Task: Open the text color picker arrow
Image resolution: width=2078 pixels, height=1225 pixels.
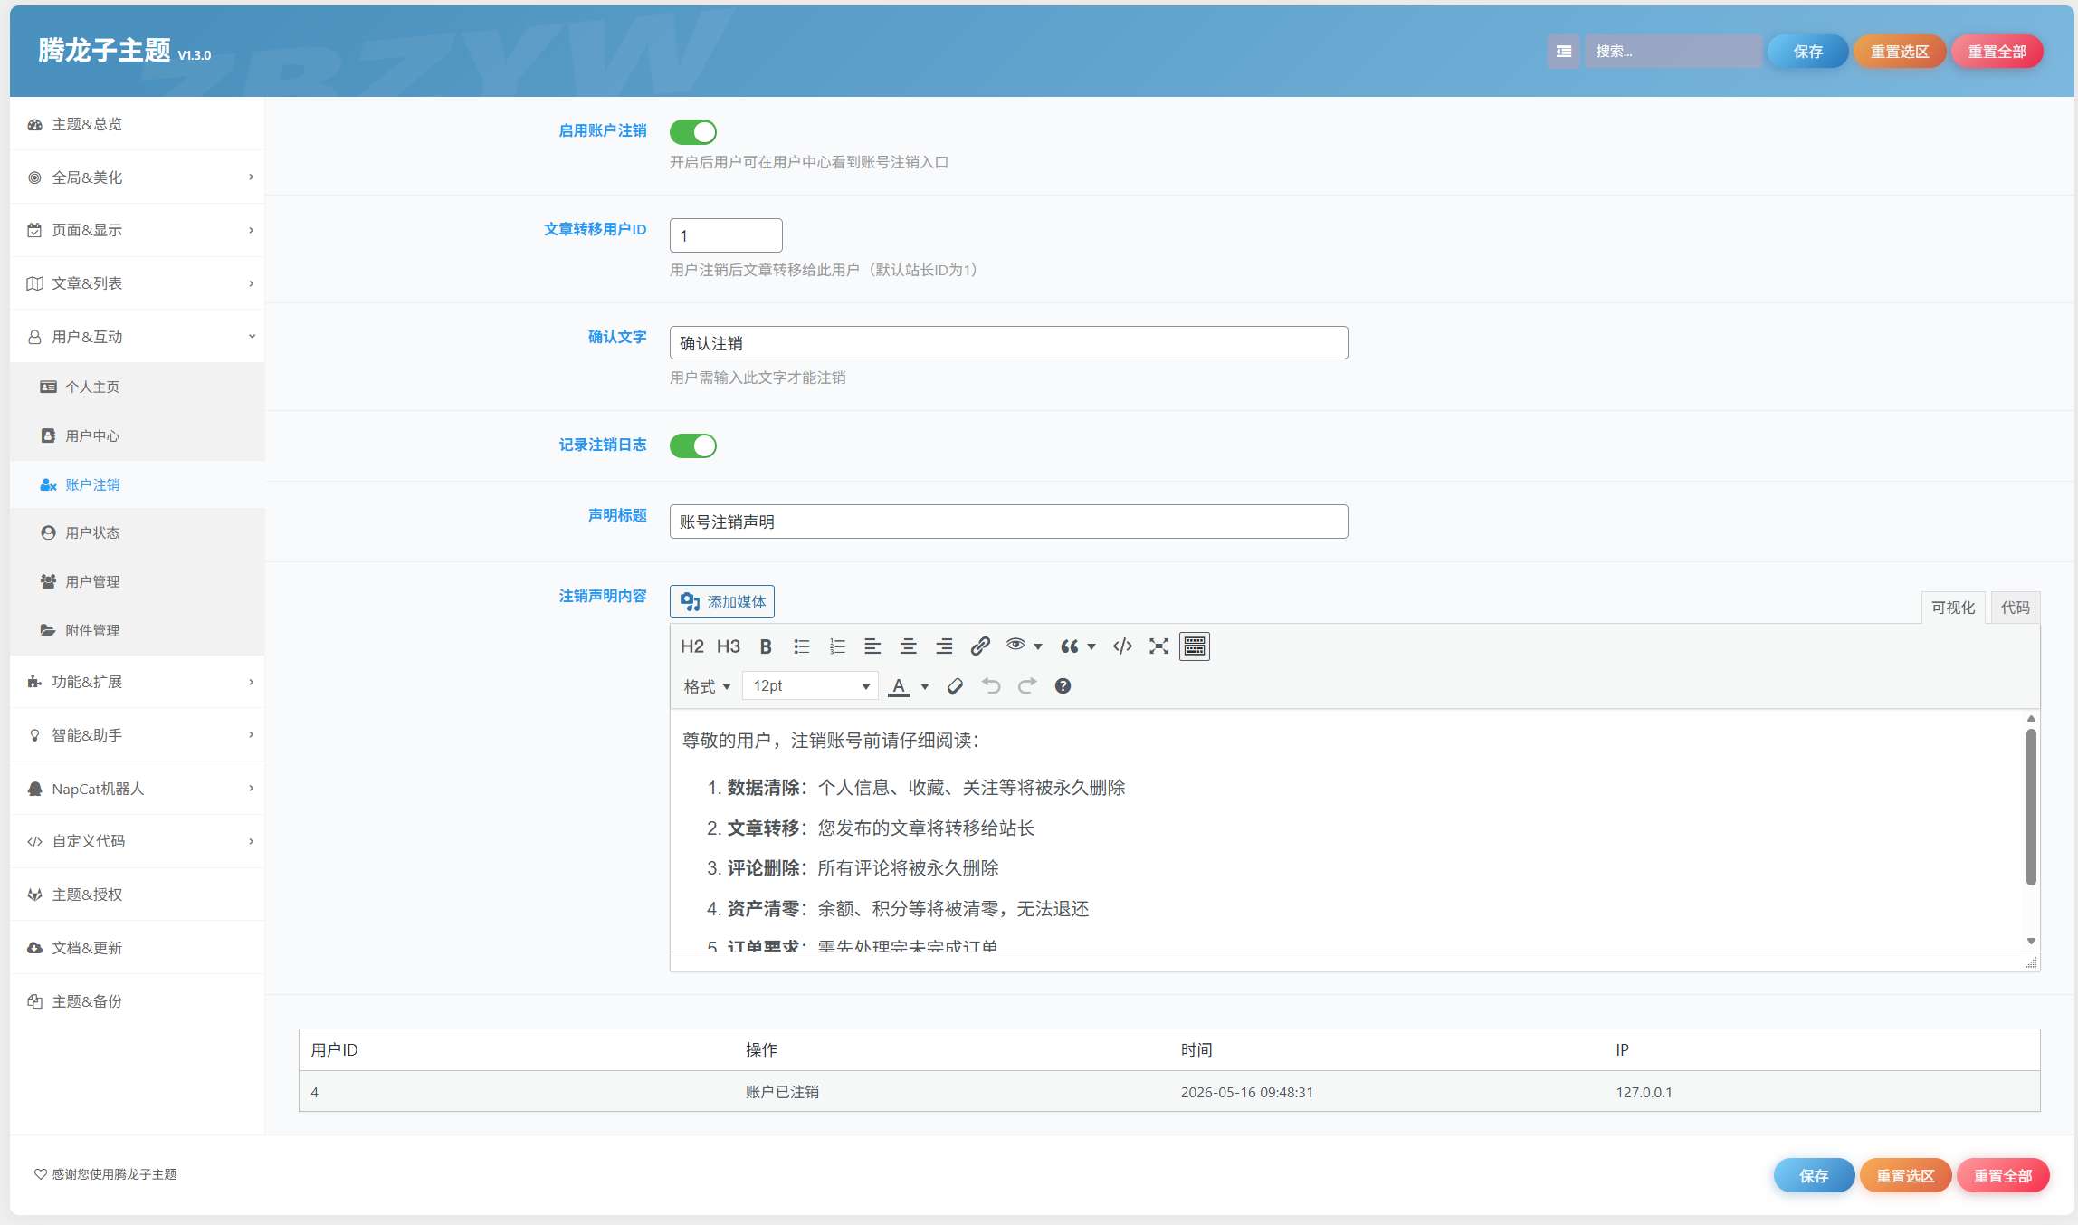Action: (925, 686)
